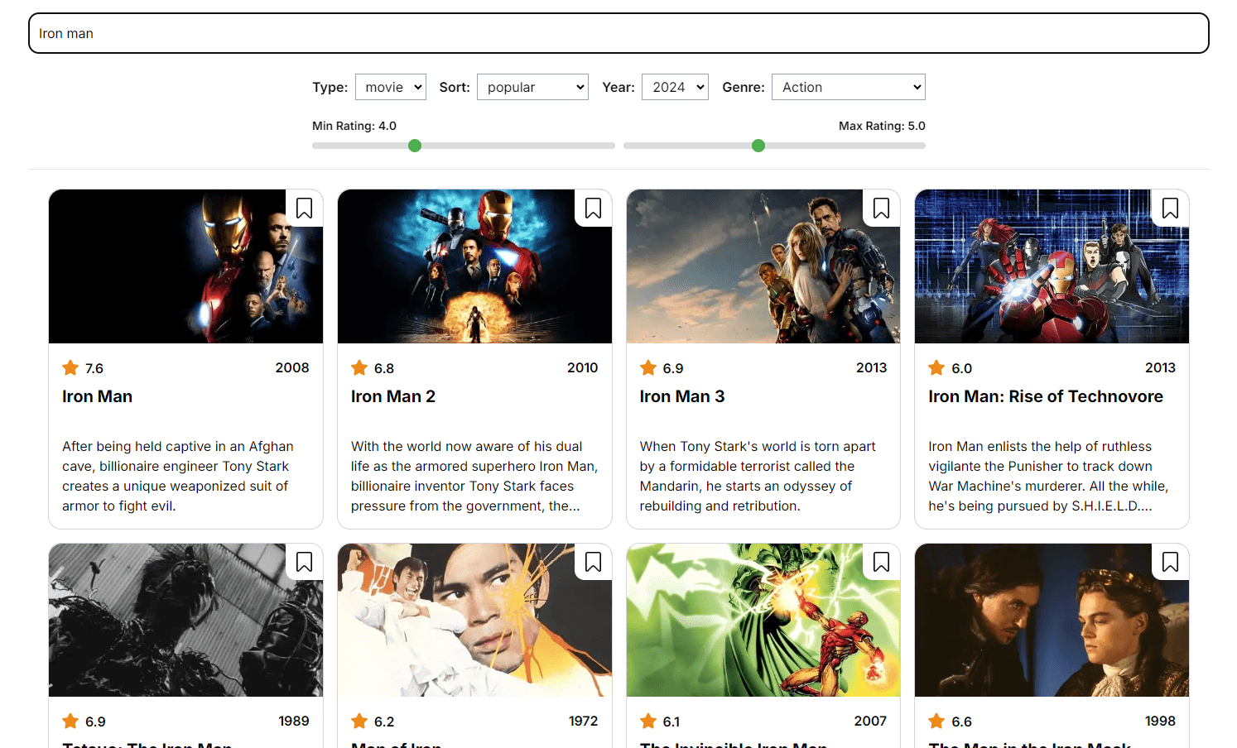Open the green 2007 animated movie poster
The height and width of the screenshot is (748, 1237).
763,620
